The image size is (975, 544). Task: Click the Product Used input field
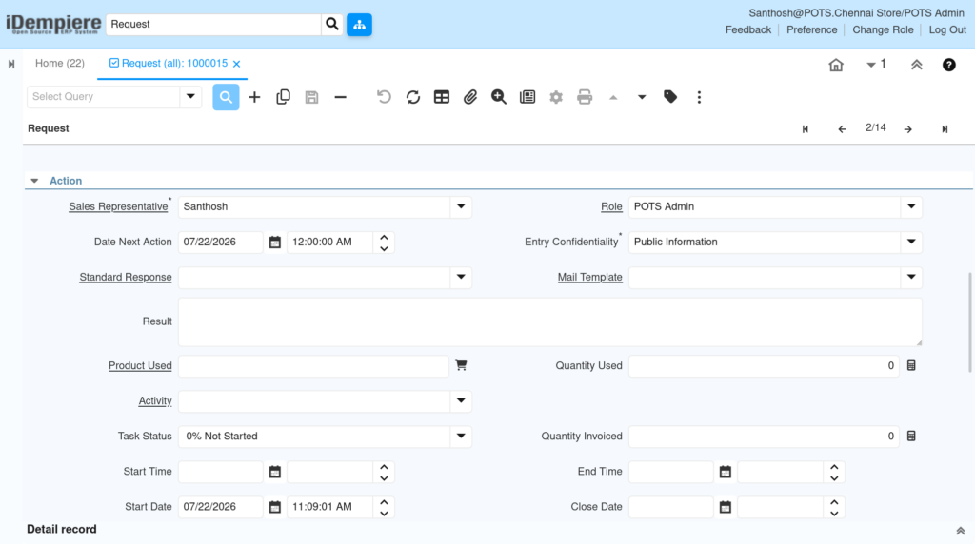(313, 366)
